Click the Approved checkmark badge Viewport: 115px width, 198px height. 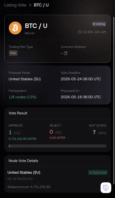pos(98,172)
